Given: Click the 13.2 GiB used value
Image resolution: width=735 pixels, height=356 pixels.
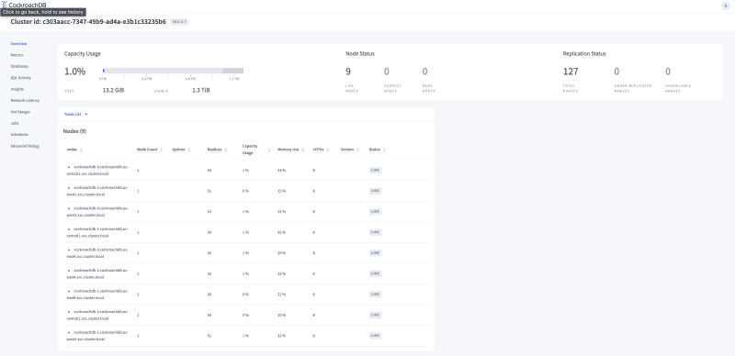Looking at the screenshot, I should pyautogui.click(x=113, y=90).
